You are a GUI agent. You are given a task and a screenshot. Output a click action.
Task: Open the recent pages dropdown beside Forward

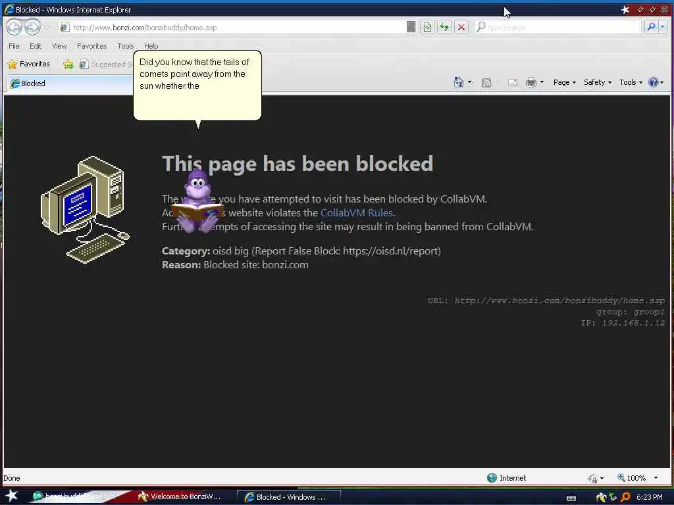(x=47, y=28)
